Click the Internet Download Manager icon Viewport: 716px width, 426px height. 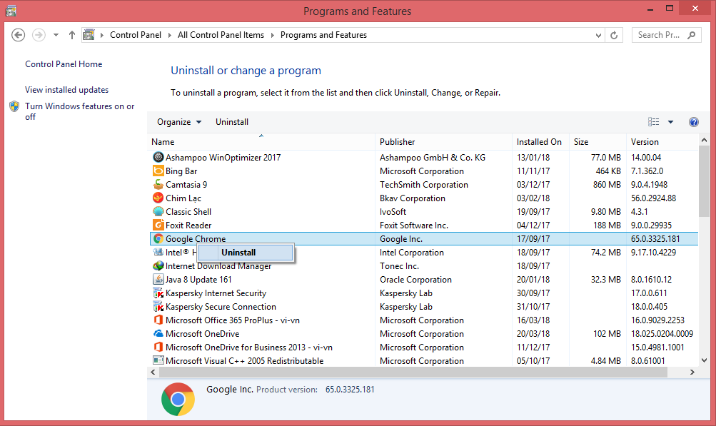click(x=158, y=266)
